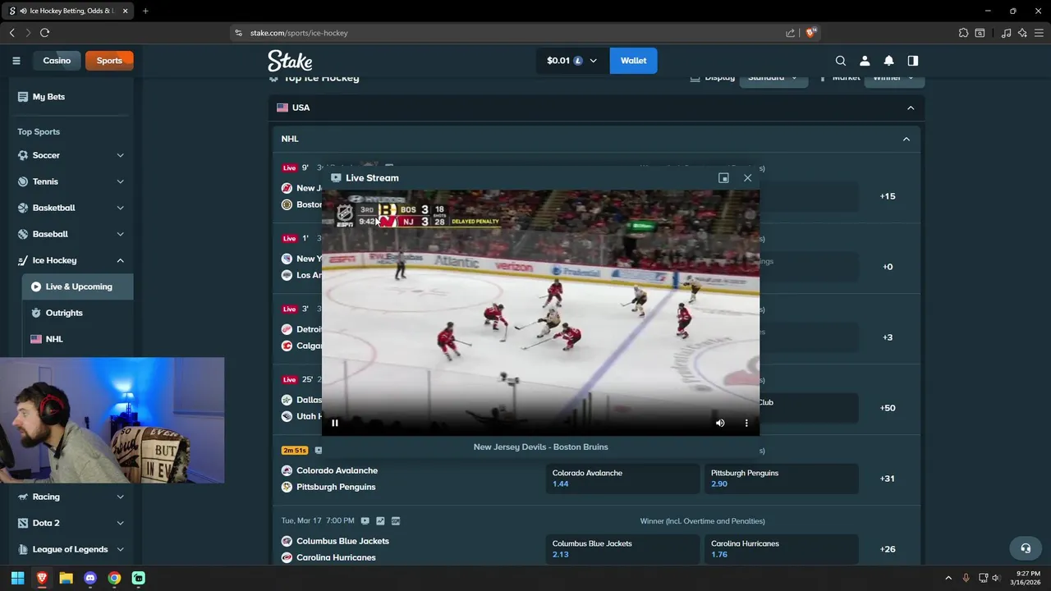Open live support headset button

point(1026,548)
